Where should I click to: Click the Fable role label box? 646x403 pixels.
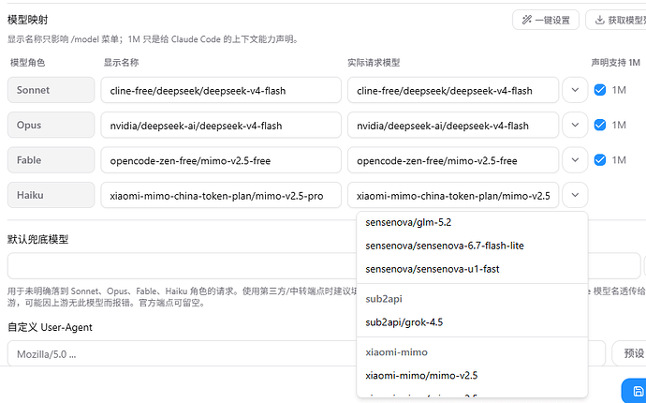pos(51,159)
